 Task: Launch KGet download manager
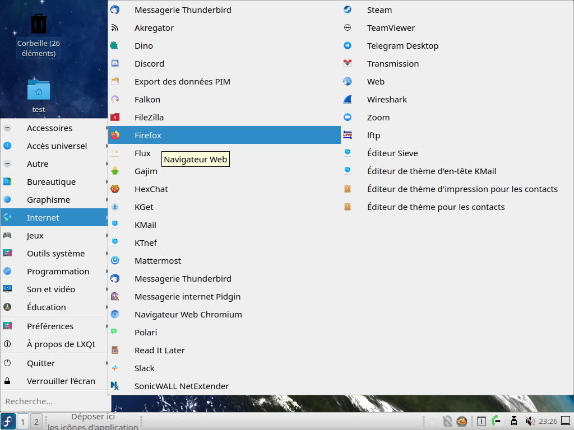click(224, 207)
